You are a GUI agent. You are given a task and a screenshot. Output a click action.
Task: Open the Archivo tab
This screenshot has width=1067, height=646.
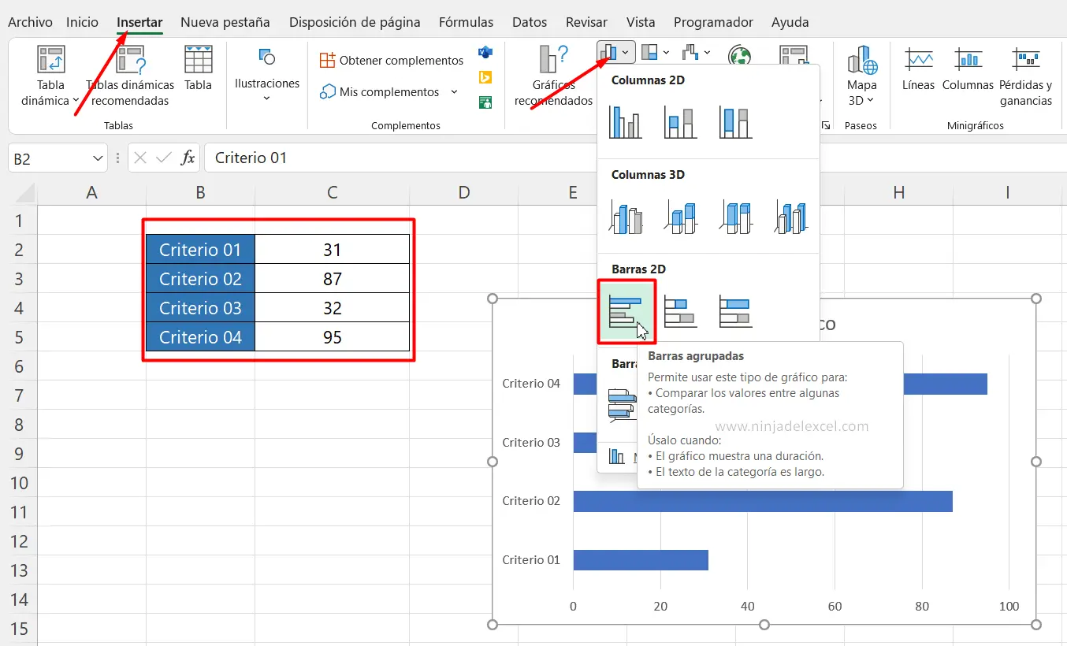tap(31, 22)
